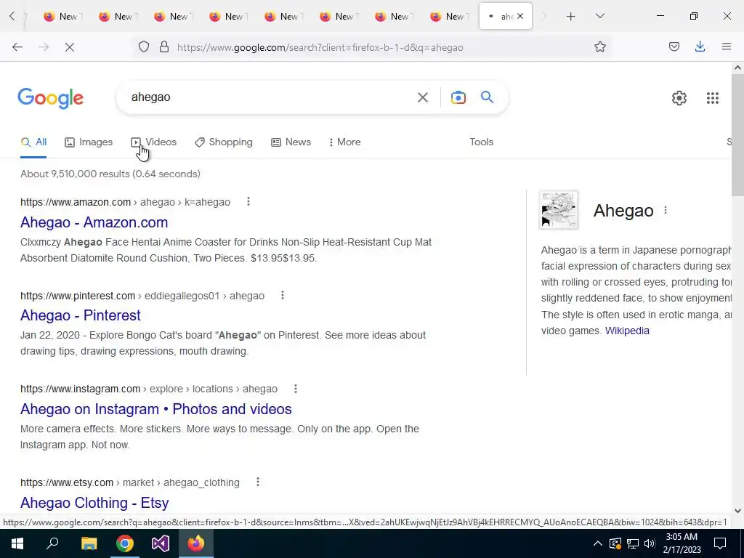Open Google quick settings gear
This screenshot has width=744, height=558.
pos(679,98)
